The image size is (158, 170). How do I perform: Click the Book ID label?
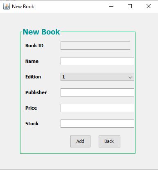34,46
